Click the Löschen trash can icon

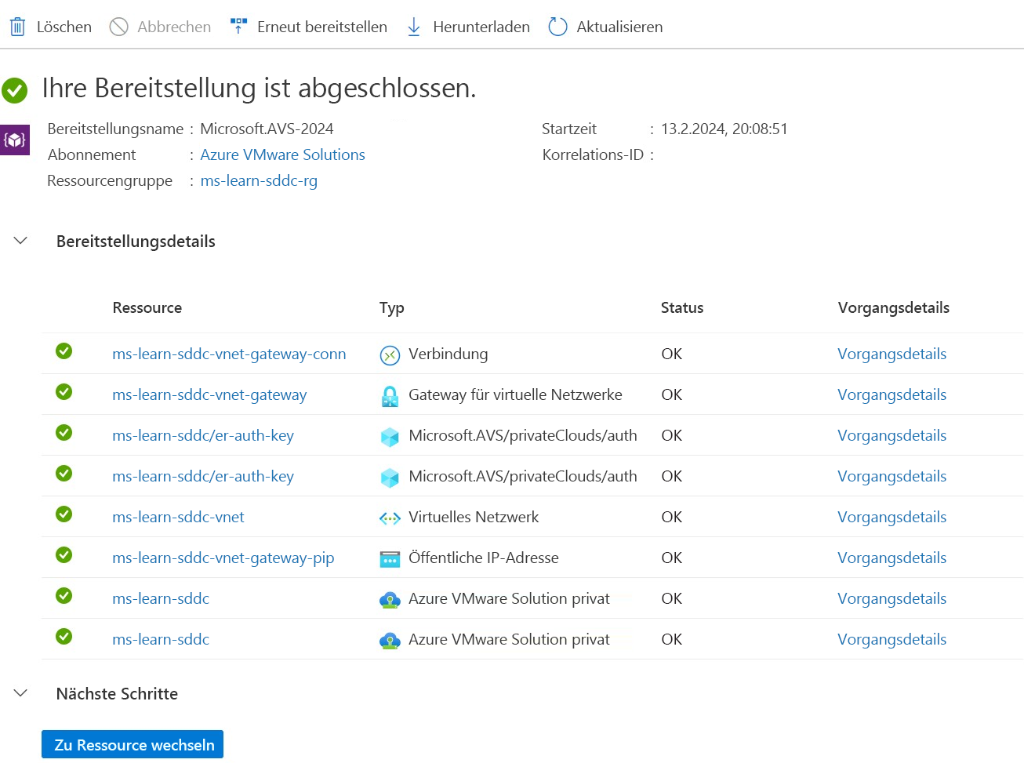click(16, 26)
